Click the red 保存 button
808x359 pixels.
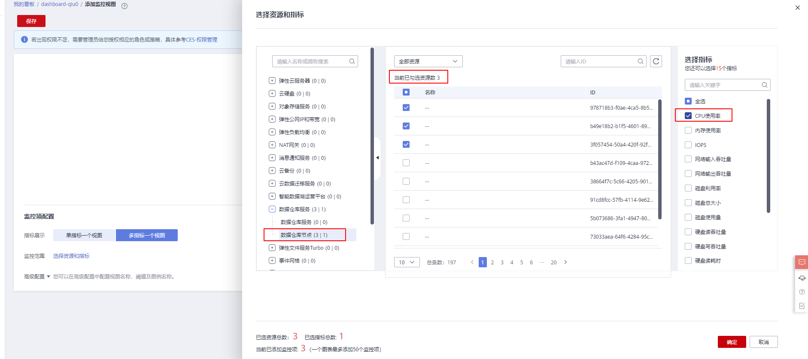click(31, 21)
